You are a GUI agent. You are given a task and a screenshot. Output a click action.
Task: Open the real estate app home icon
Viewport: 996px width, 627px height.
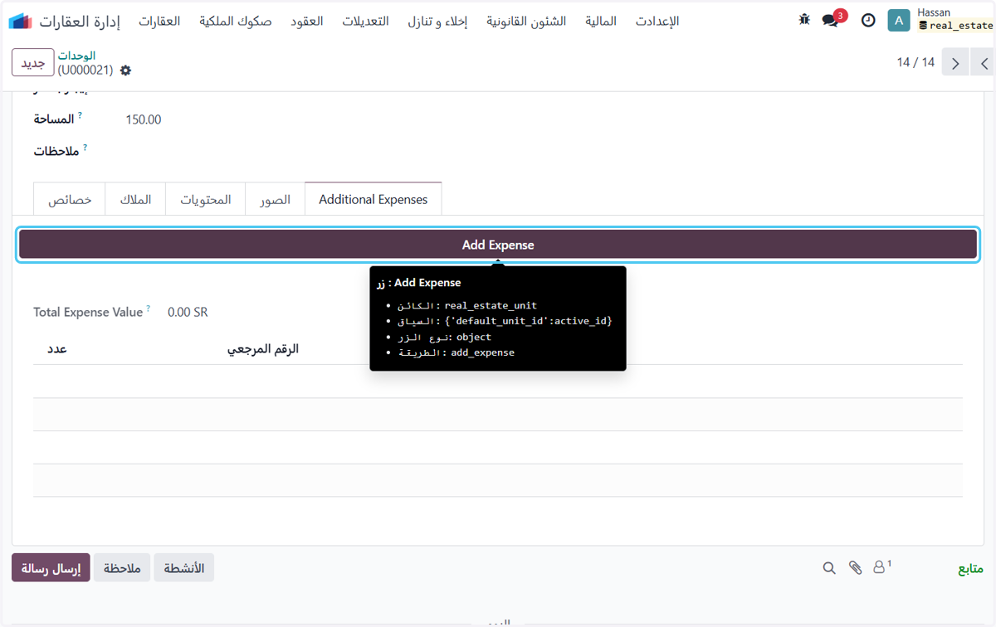pyautogui.click(x=20, y=21)
